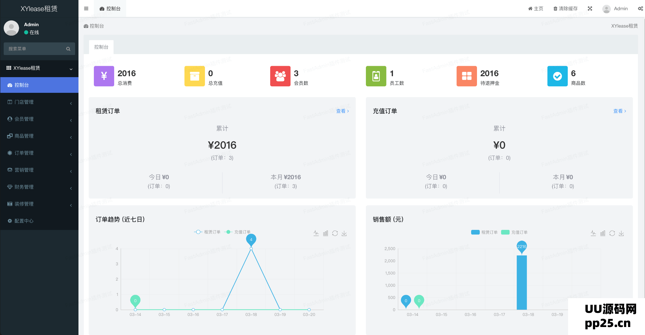Image resolution: width=645 pixels, height=335 pixels.
Task: Select the 控制台 tab in top bar
Action: (x=110, y=9)
